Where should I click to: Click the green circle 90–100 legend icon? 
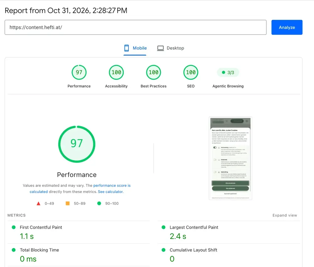pyautogui.click(x=99, y=203)
